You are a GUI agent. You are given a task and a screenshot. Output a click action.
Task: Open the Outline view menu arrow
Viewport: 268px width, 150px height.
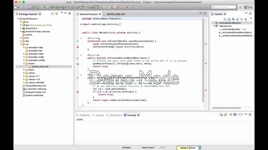tap(251, 18)
